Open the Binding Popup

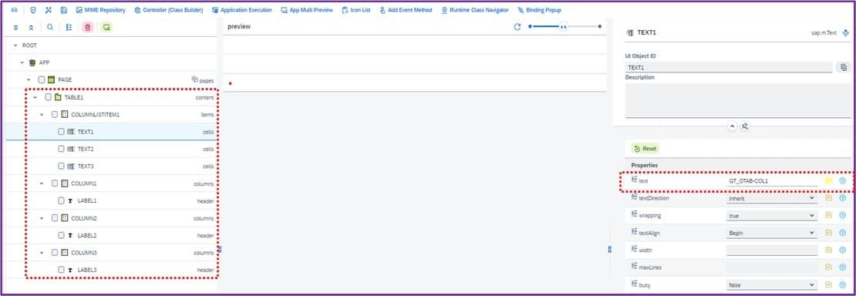pos(539,10)
